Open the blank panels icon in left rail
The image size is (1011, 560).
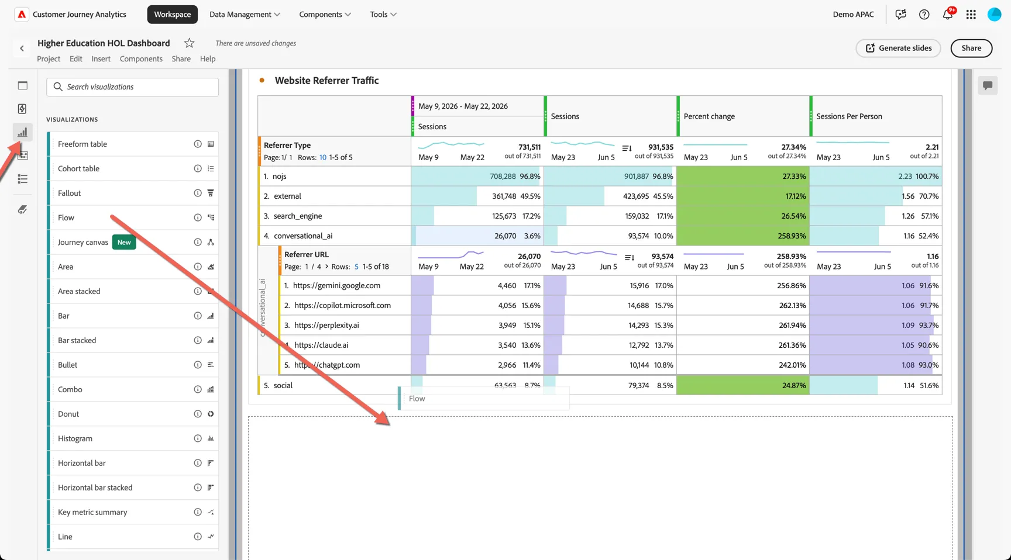tap(22, 85)
